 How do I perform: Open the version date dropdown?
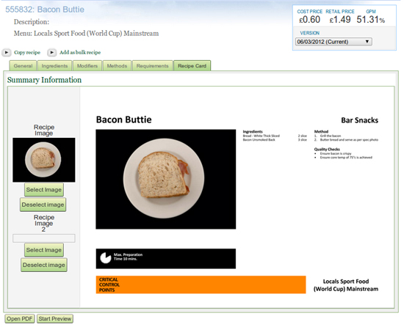click(x=333, y=42)
